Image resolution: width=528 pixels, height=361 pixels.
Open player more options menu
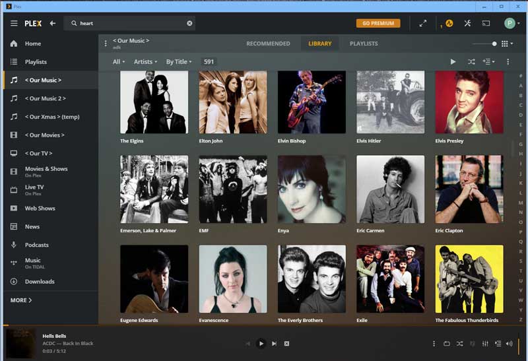click(x=434, y=343)
